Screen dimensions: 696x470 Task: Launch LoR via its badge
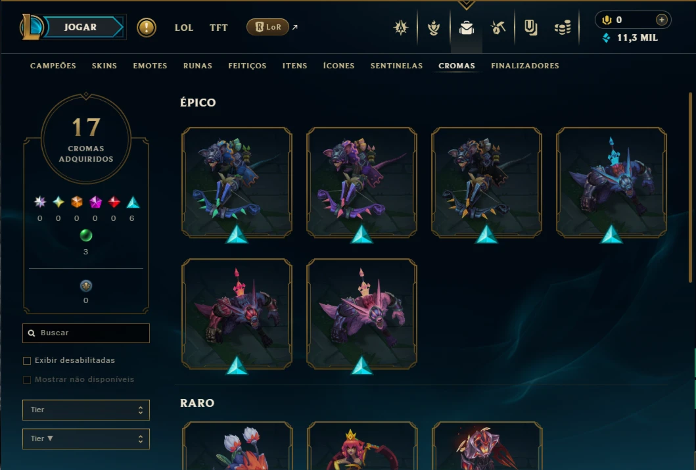[267, 27]
